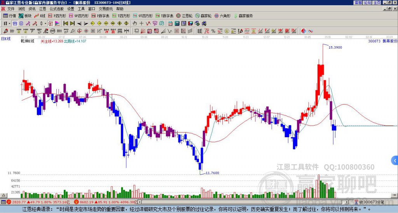
Task: Click the 收300673分笔 status entry
Action: pos(370,202)
